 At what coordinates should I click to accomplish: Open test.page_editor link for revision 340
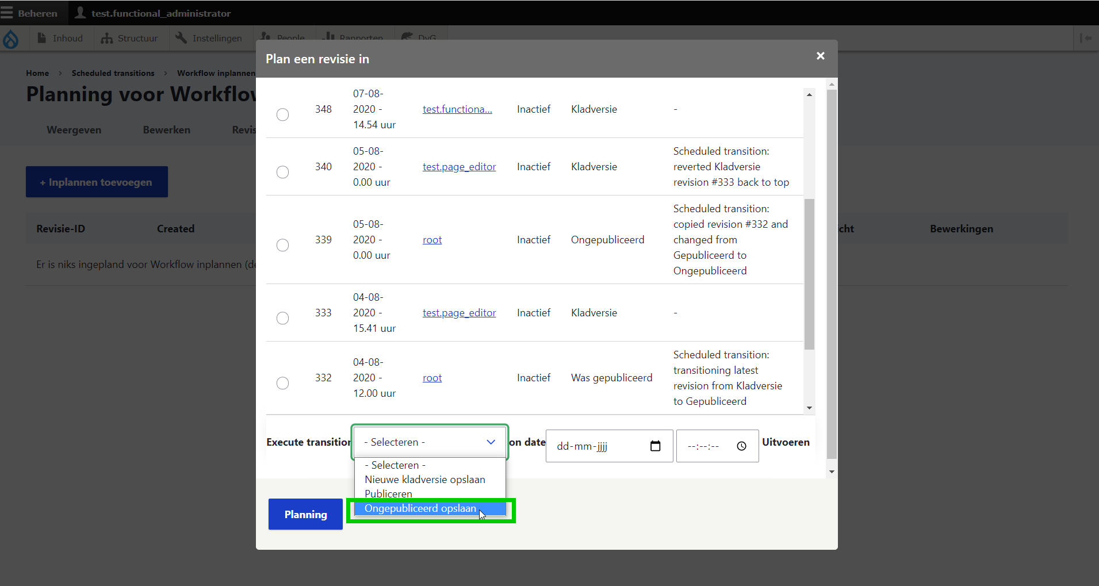tap(459, 167)
